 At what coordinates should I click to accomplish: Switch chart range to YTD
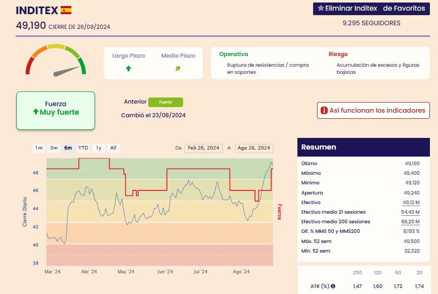[x=83, y=148]
